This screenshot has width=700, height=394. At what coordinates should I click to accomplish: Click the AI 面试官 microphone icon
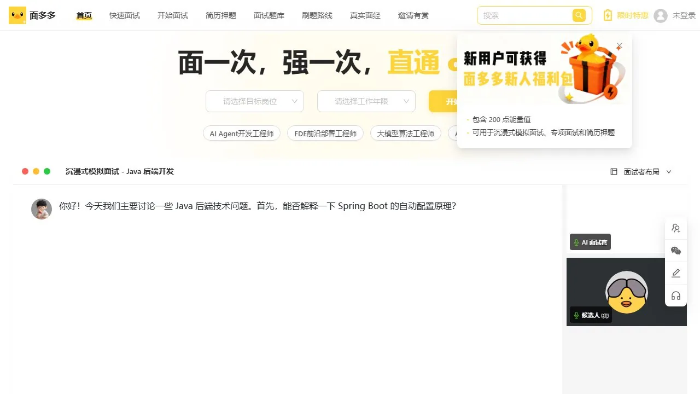[576, 242]
